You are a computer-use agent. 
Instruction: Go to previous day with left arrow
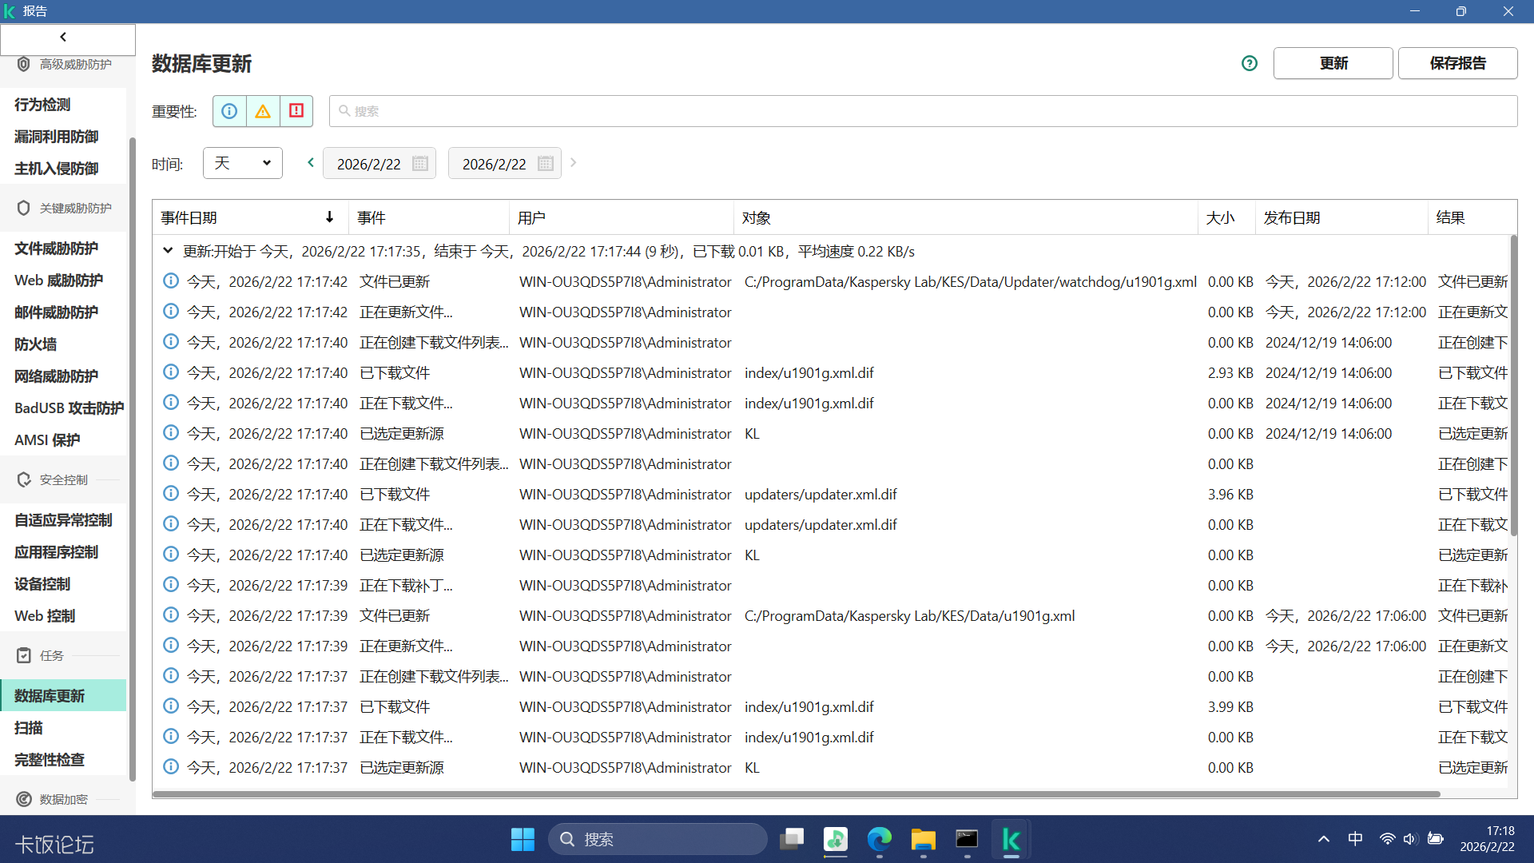[311, 162]
